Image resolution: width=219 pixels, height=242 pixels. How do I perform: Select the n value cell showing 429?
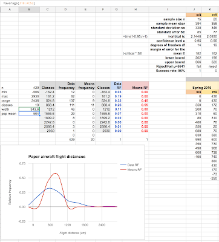[x=29, y=88]
